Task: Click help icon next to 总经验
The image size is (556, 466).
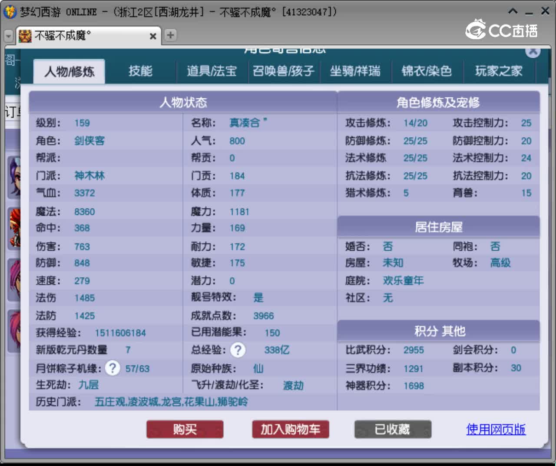Action: [238, 350]
